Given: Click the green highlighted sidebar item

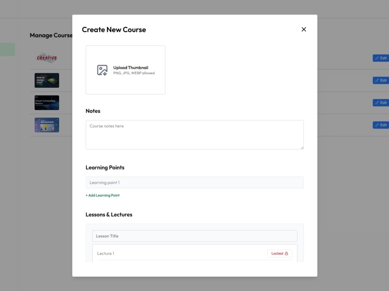Looking at the screenshot, I should 7,50.
